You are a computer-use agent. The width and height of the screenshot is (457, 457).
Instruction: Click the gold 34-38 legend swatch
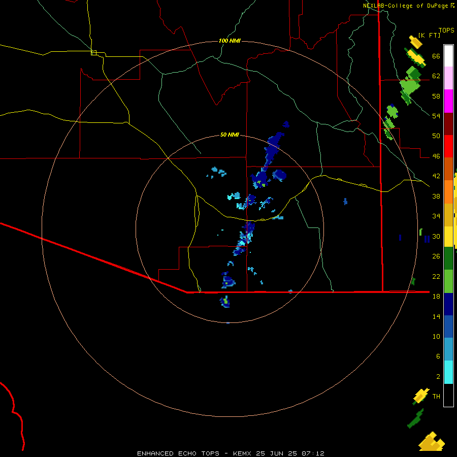pyautogui.click(x=448, y=215)
